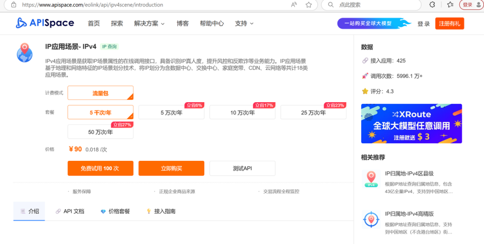Go to 首页 in navigation
The image size is (484, 244).
click(94, 24)
